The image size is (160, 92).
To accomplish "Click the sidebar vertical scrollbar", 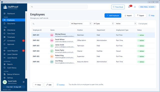I will pos(26,41).
